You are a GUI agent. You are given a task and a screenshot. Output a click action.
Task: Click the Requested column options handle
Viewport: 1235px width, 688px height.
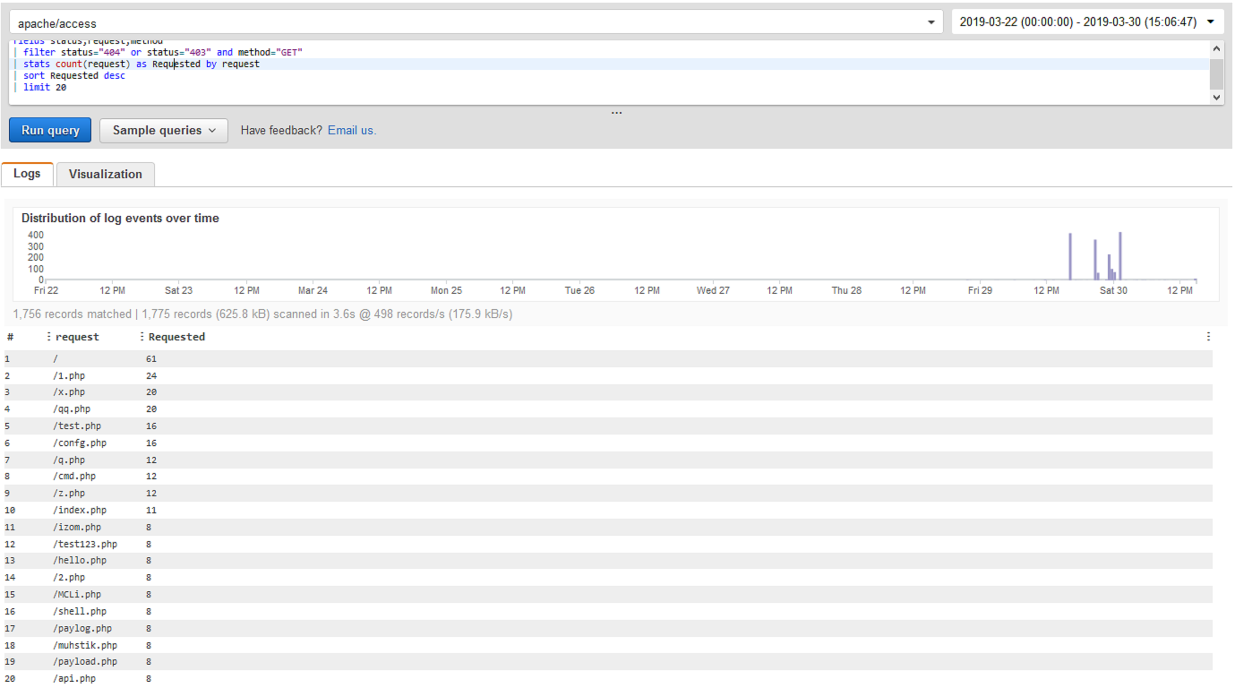(142, 336)
